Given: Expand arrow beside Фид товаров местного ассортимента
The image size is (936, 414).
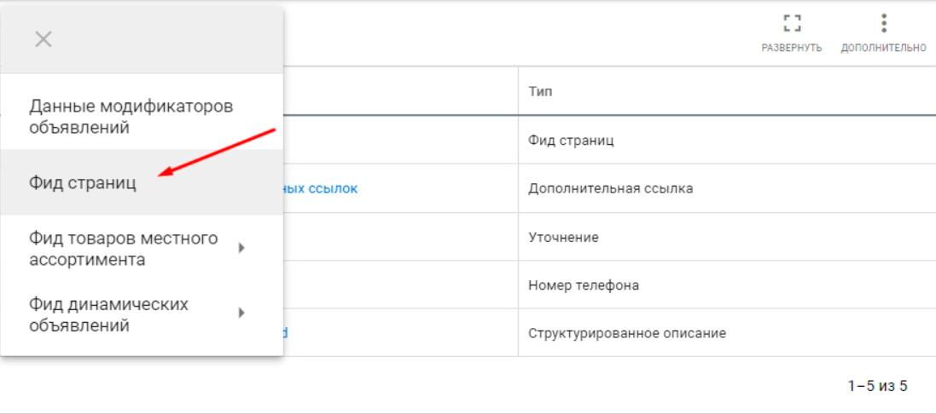Looking at the screenshot, I should [241, 249].
